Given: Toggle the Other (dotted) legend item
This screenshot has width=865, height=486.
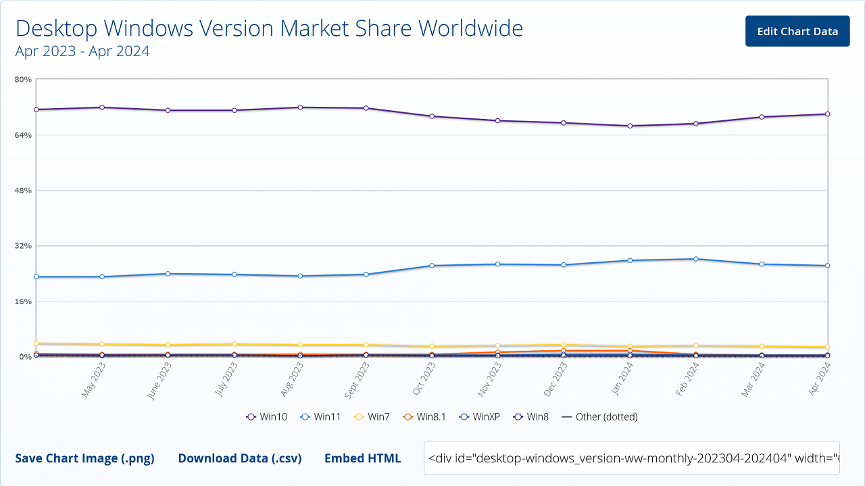Looking at the screenshot, I should (x=600, y=416).
